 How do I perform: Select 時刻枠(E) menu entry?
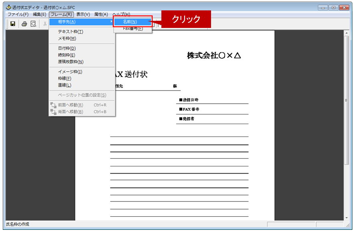click(82, 55)
